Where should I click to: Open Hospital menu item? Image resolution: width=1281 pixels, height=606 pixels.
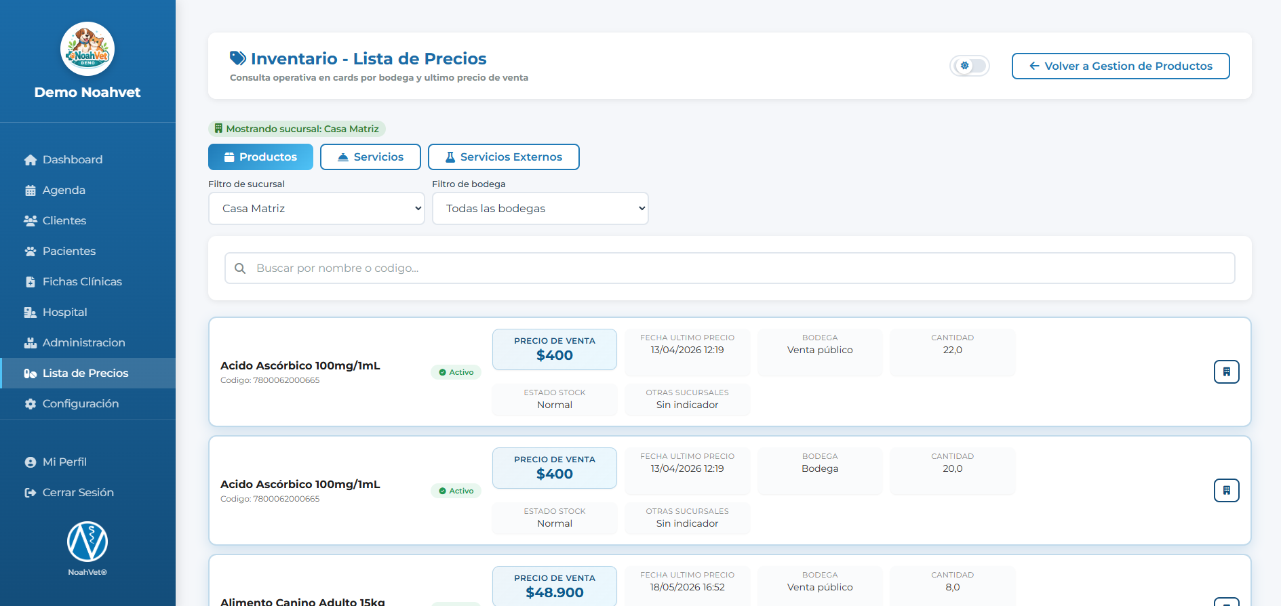tap(87, 312)
